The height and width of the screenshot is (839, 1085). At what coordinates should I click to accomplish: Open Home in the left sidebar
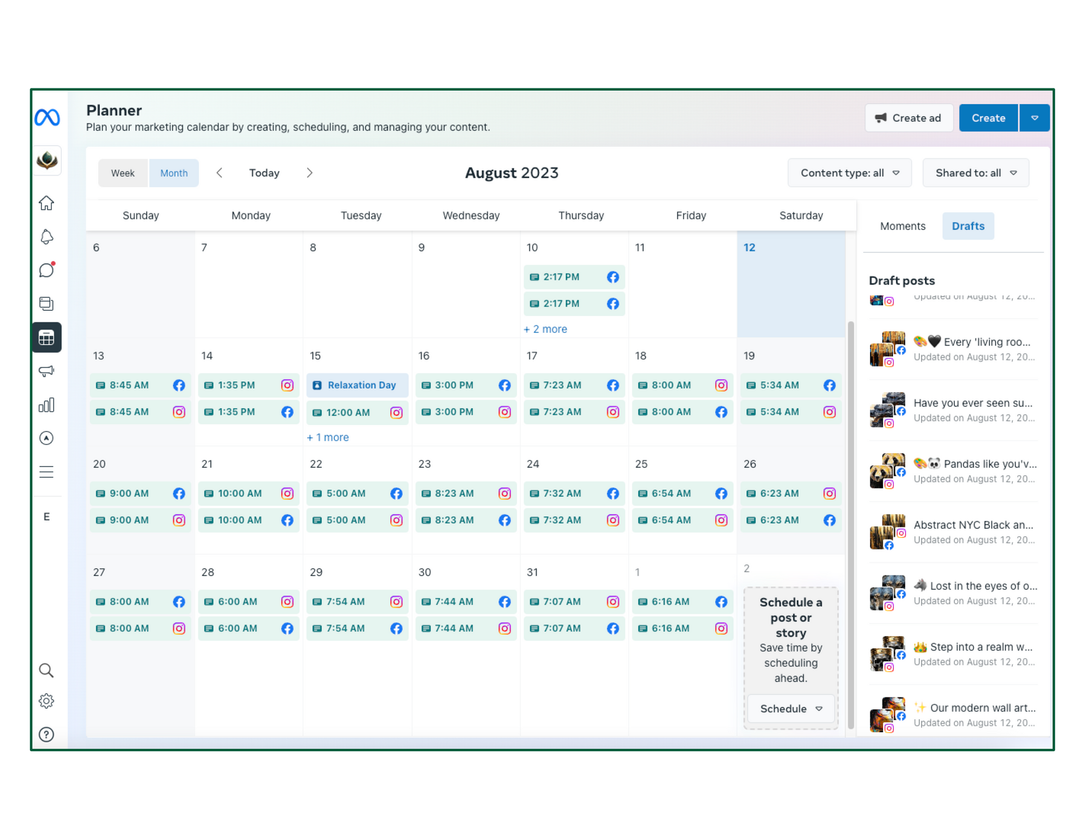[47, 202]
